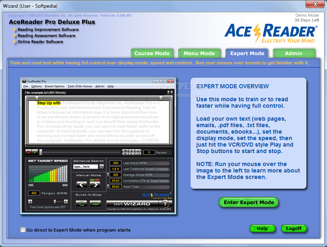
Task: Open Help menu in AceReader Pro preview
Action: [x=111, y=86]
